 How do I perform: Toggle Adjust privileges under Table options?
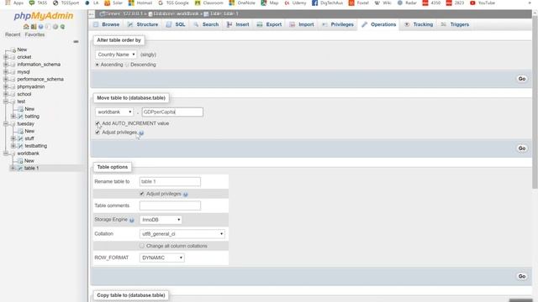(x=142, y=194)
